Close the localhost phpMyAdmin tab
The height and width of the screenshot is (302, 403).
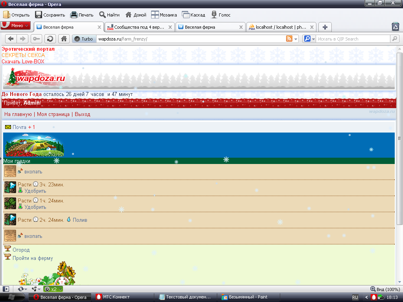pos(312,27)
